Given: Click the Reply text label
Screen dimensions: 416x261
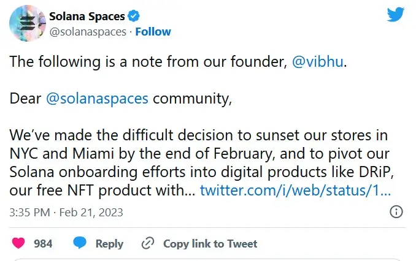Looking at the screenshot, I should (x=109, y=244).
